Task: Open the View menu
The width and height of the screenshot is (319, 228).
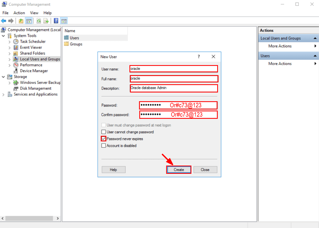Action: (34, 13)
